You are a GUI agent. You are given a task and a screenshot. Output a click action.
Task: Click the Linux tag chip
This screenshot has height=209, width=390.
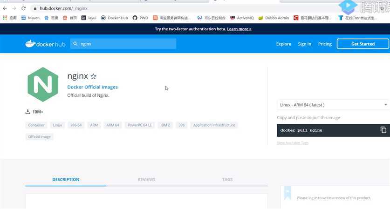point(57,125)
